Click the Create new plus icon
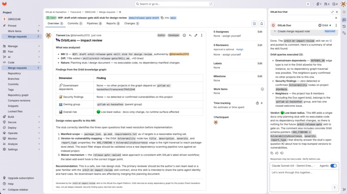Viewport: 347px width, 194px height. click(308, 4)
